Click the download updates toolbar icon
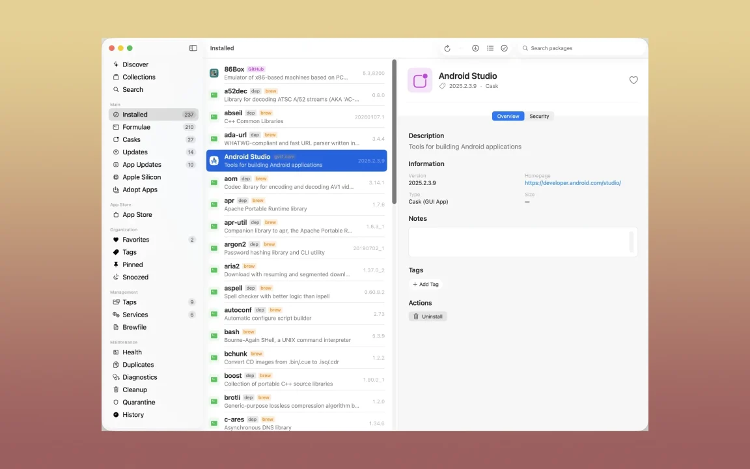The width and height of the screenshot is (750, 469). [475, 48]
